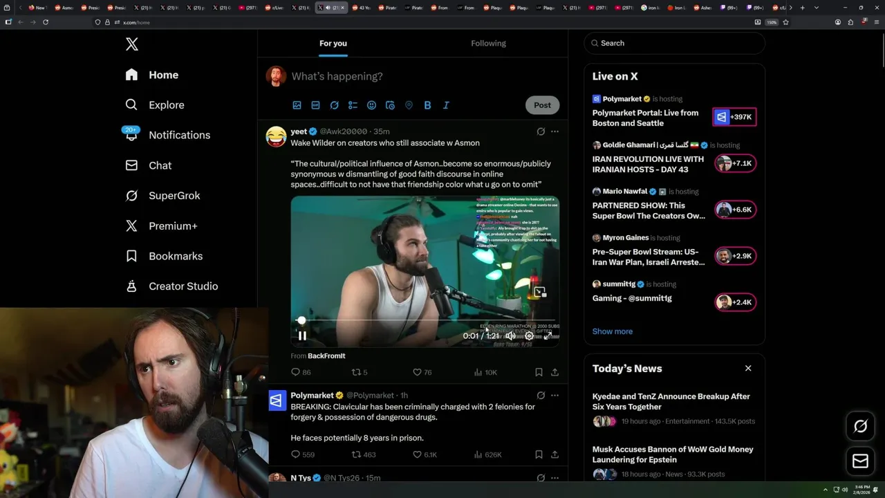Image resolution: width=885 pixels, height=498 pixels.
Task: Join Myron Gaines live +2.9K
Action: point(736,256)
